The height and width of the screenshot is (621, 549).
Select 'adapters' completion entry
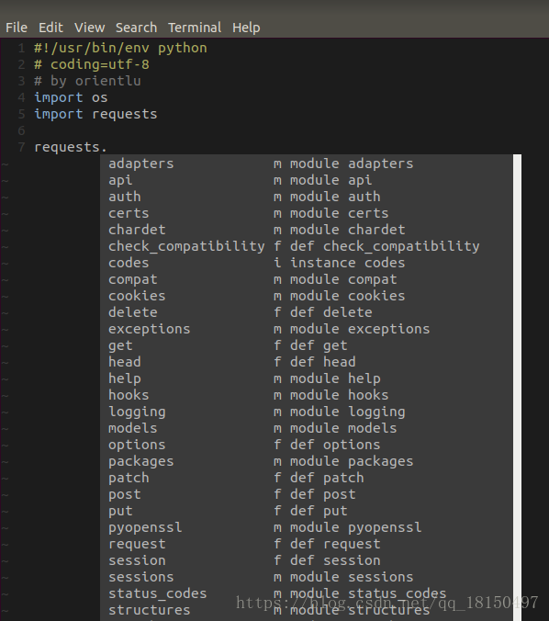pyautogui.click(x=307, y=164)
